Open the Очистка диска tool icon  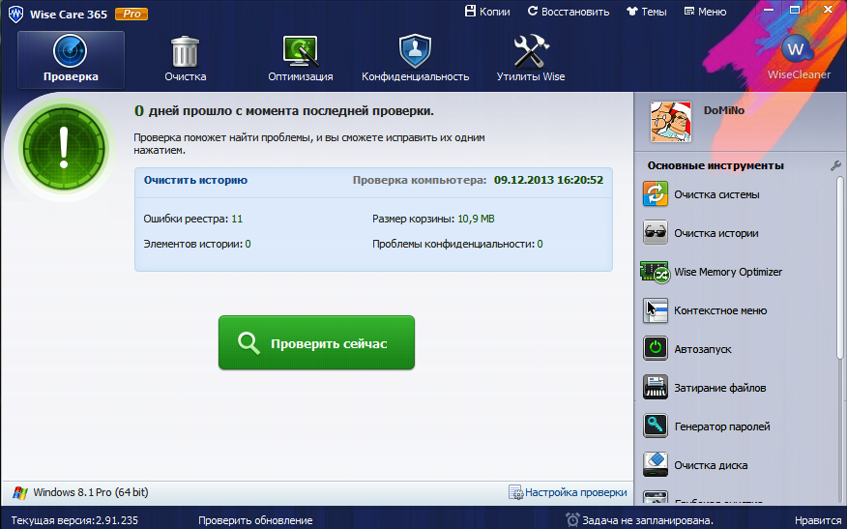656,465
